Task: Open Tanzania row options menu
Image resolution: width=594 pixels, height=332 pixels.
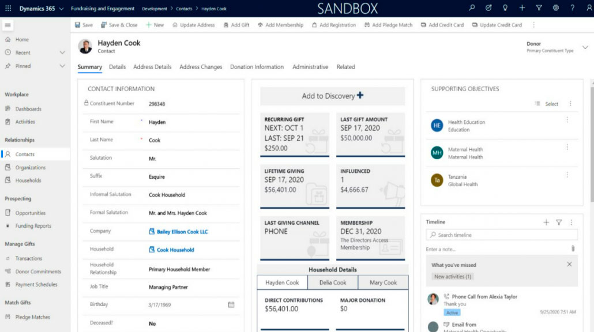Action: pyautogui.click(x=567, y=175)
